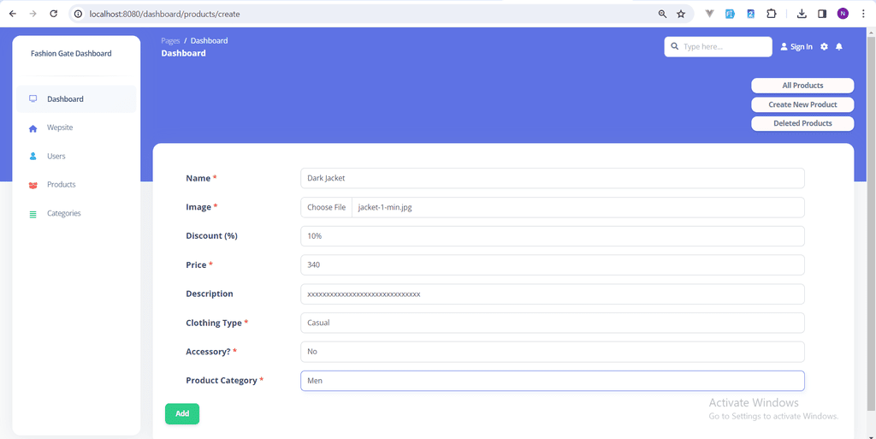Click the extension icon showing number 2
Image resolution: width=876 pixels, height=439 pixels.
pyautogui.click(x=750, y=14)
